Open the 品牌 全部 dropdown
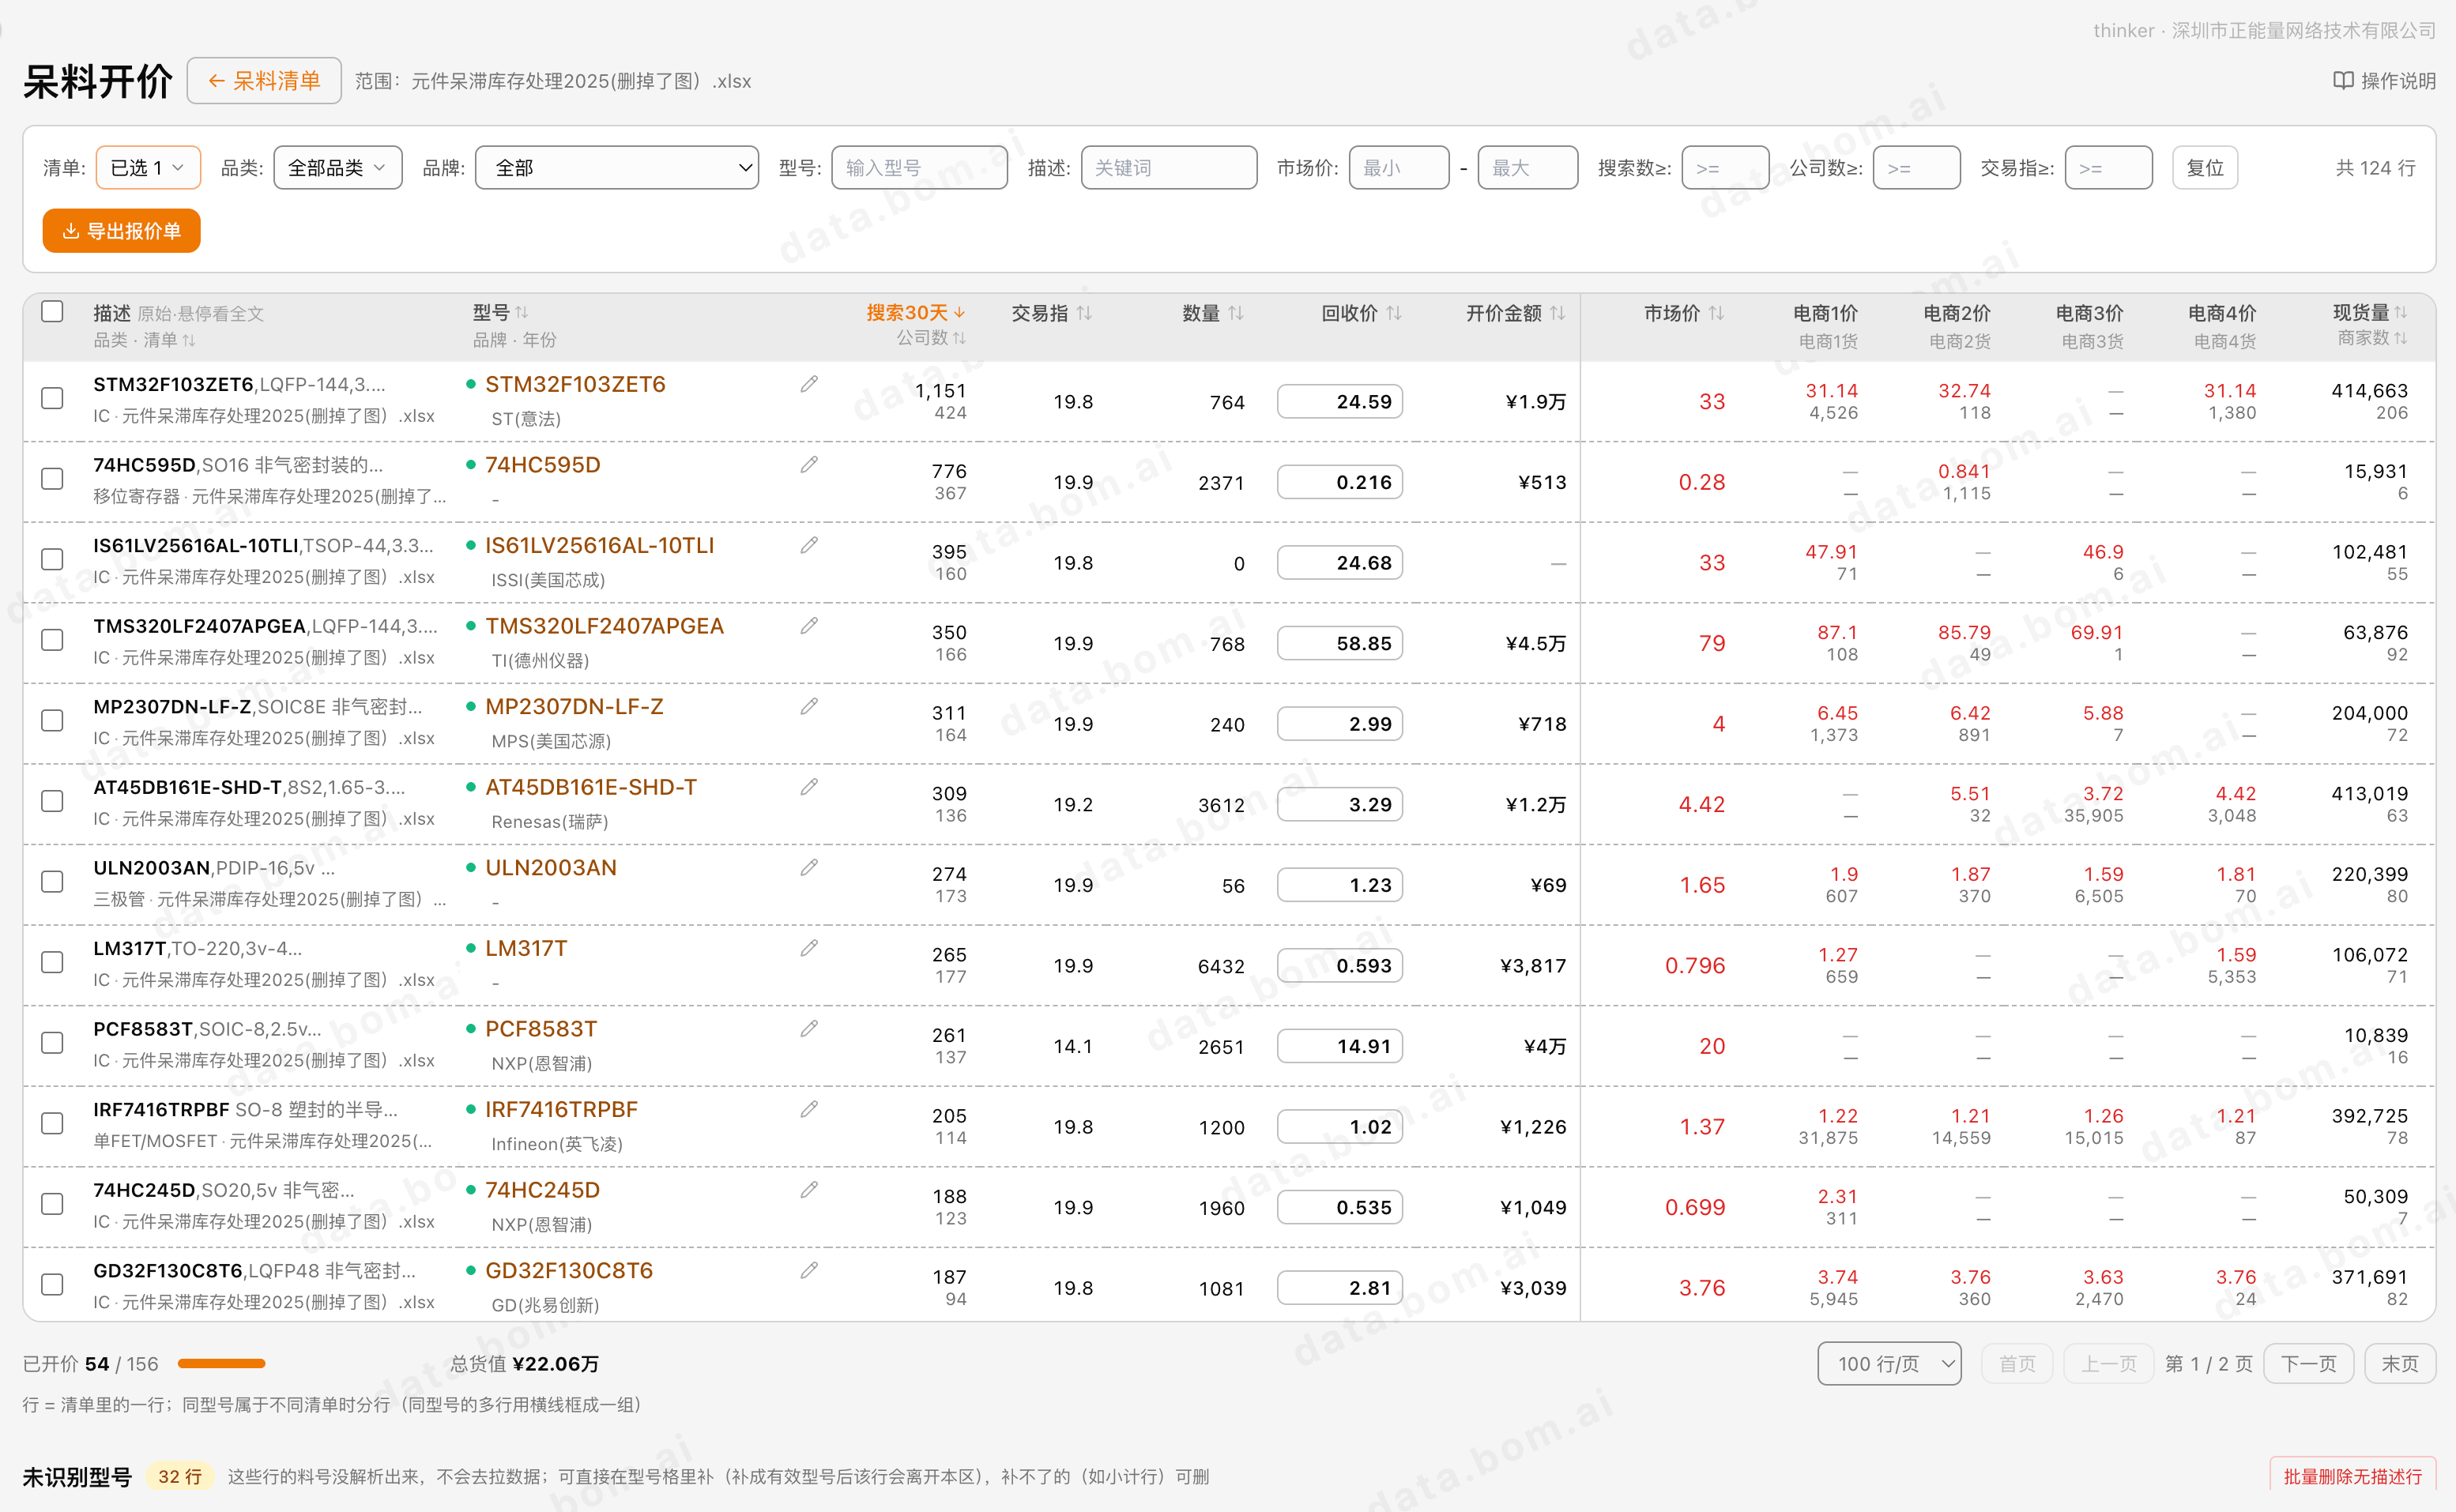The height and width of the screenshot is (1512, 2456). click(x=617, y=168)
